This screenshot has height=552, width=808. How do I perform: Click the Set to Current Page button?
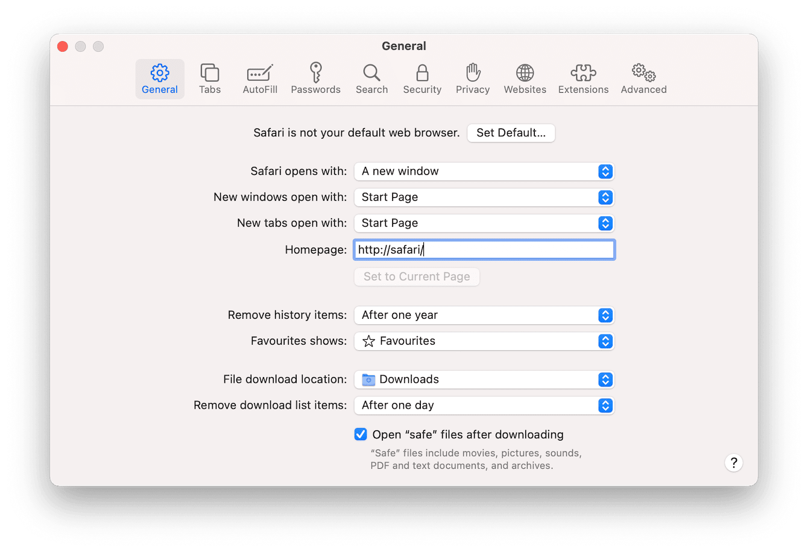(x=416, y=277)
